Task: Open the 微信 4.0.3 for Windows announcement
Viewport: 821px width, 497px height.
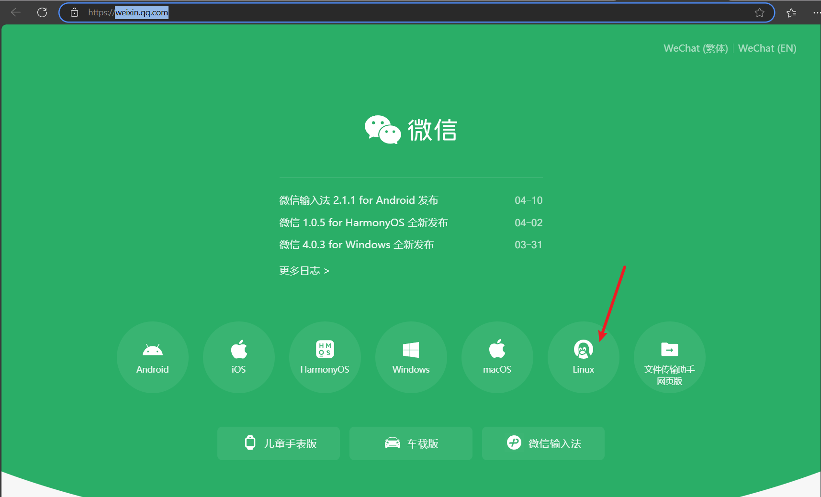Action: (x=357, y=244)
